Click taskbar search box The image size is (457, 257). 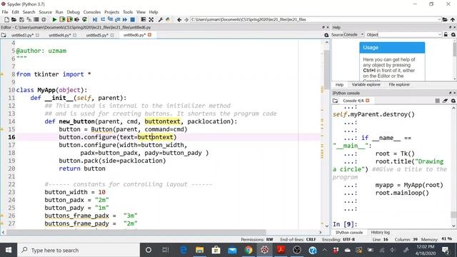click(x=79, y=250)
